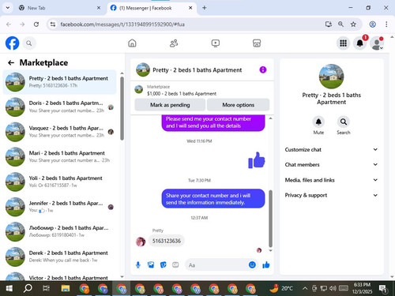Open Jennifer apartment conversation

click(59, 207)
